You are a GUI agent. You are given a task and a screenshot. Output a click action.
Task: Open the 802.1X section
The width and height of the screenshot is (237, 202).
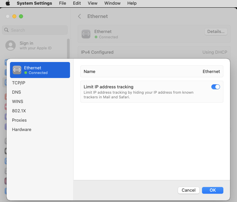tap(19, 111)
